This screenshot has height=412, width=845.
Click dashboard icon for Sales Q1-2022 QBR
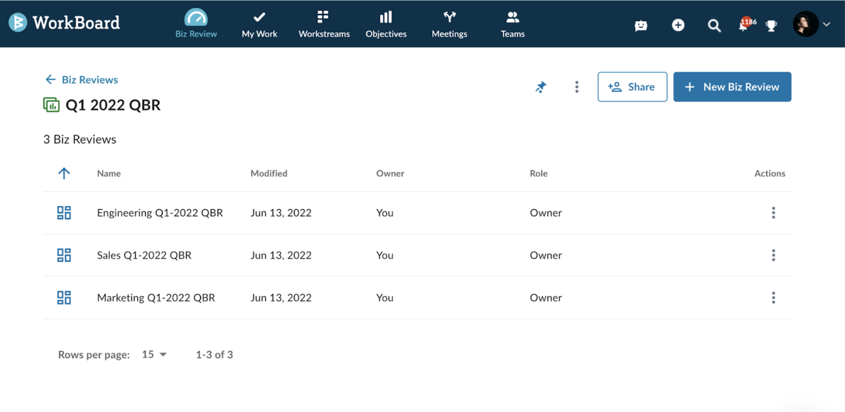click(x=64, y=255)
